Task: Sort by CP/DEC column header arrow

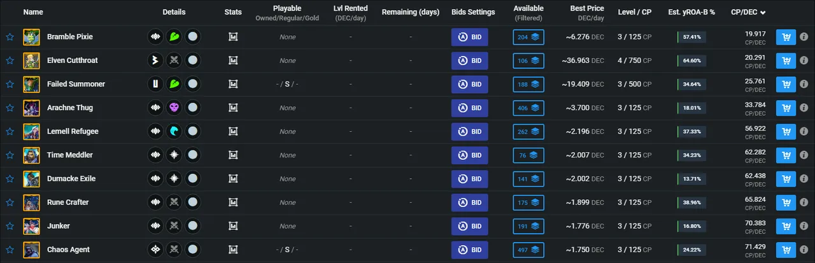Action: [x=763, y=12]
